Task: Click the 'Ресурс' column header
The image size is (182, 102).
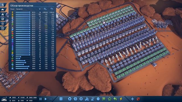Action: tap(12, 9)
